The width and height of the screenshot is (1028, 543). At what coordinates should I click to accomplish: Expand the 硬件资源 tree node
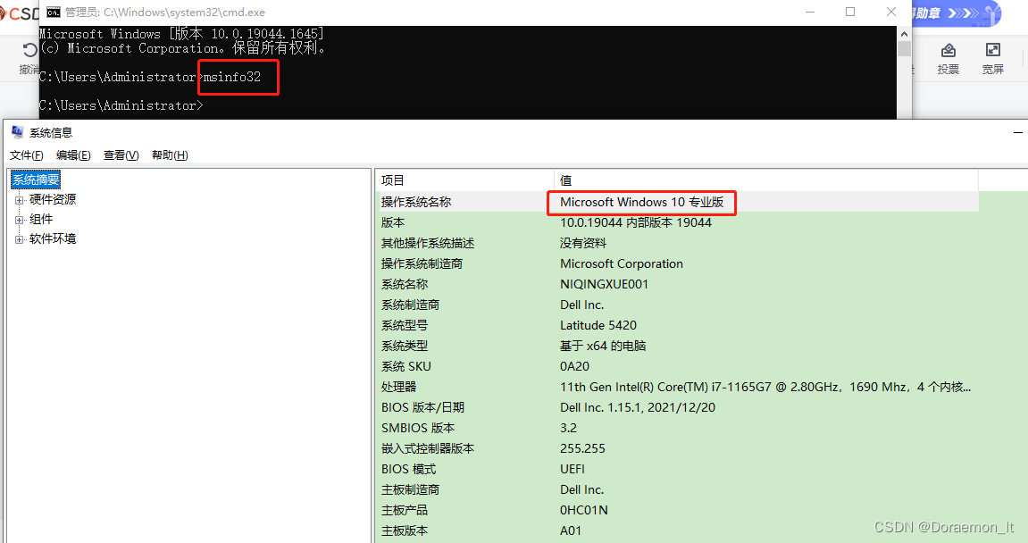pos(19,200)
